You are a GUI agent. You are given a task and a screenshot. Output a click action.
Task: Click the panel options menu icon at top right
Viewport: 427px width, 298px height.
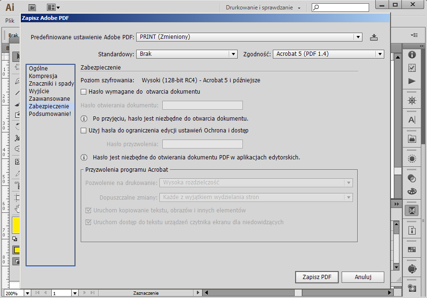click(414, 35)
